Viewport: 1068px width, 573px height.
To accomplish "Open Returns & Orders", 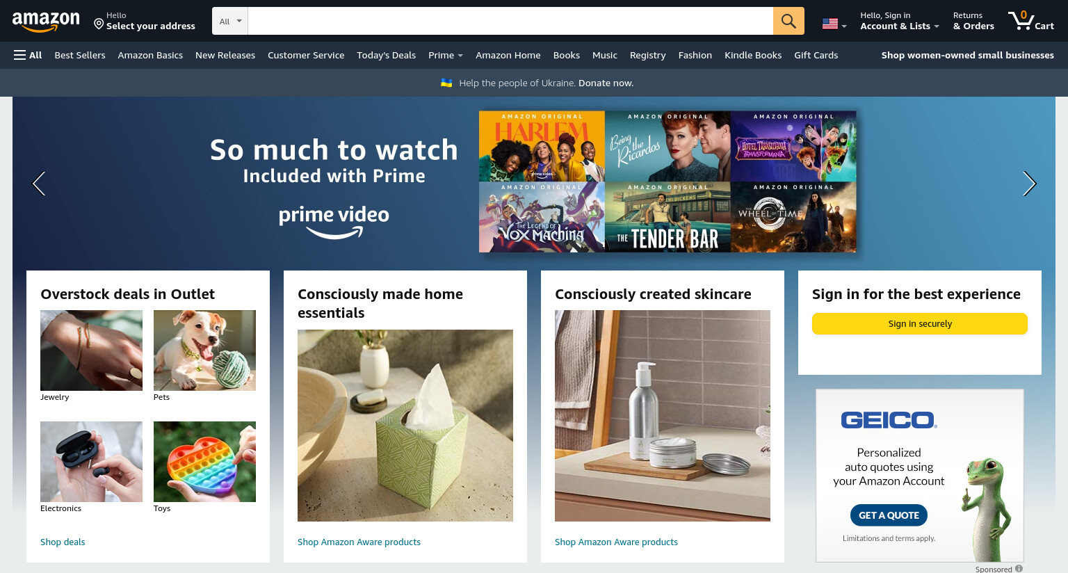I will coord(973,21).
